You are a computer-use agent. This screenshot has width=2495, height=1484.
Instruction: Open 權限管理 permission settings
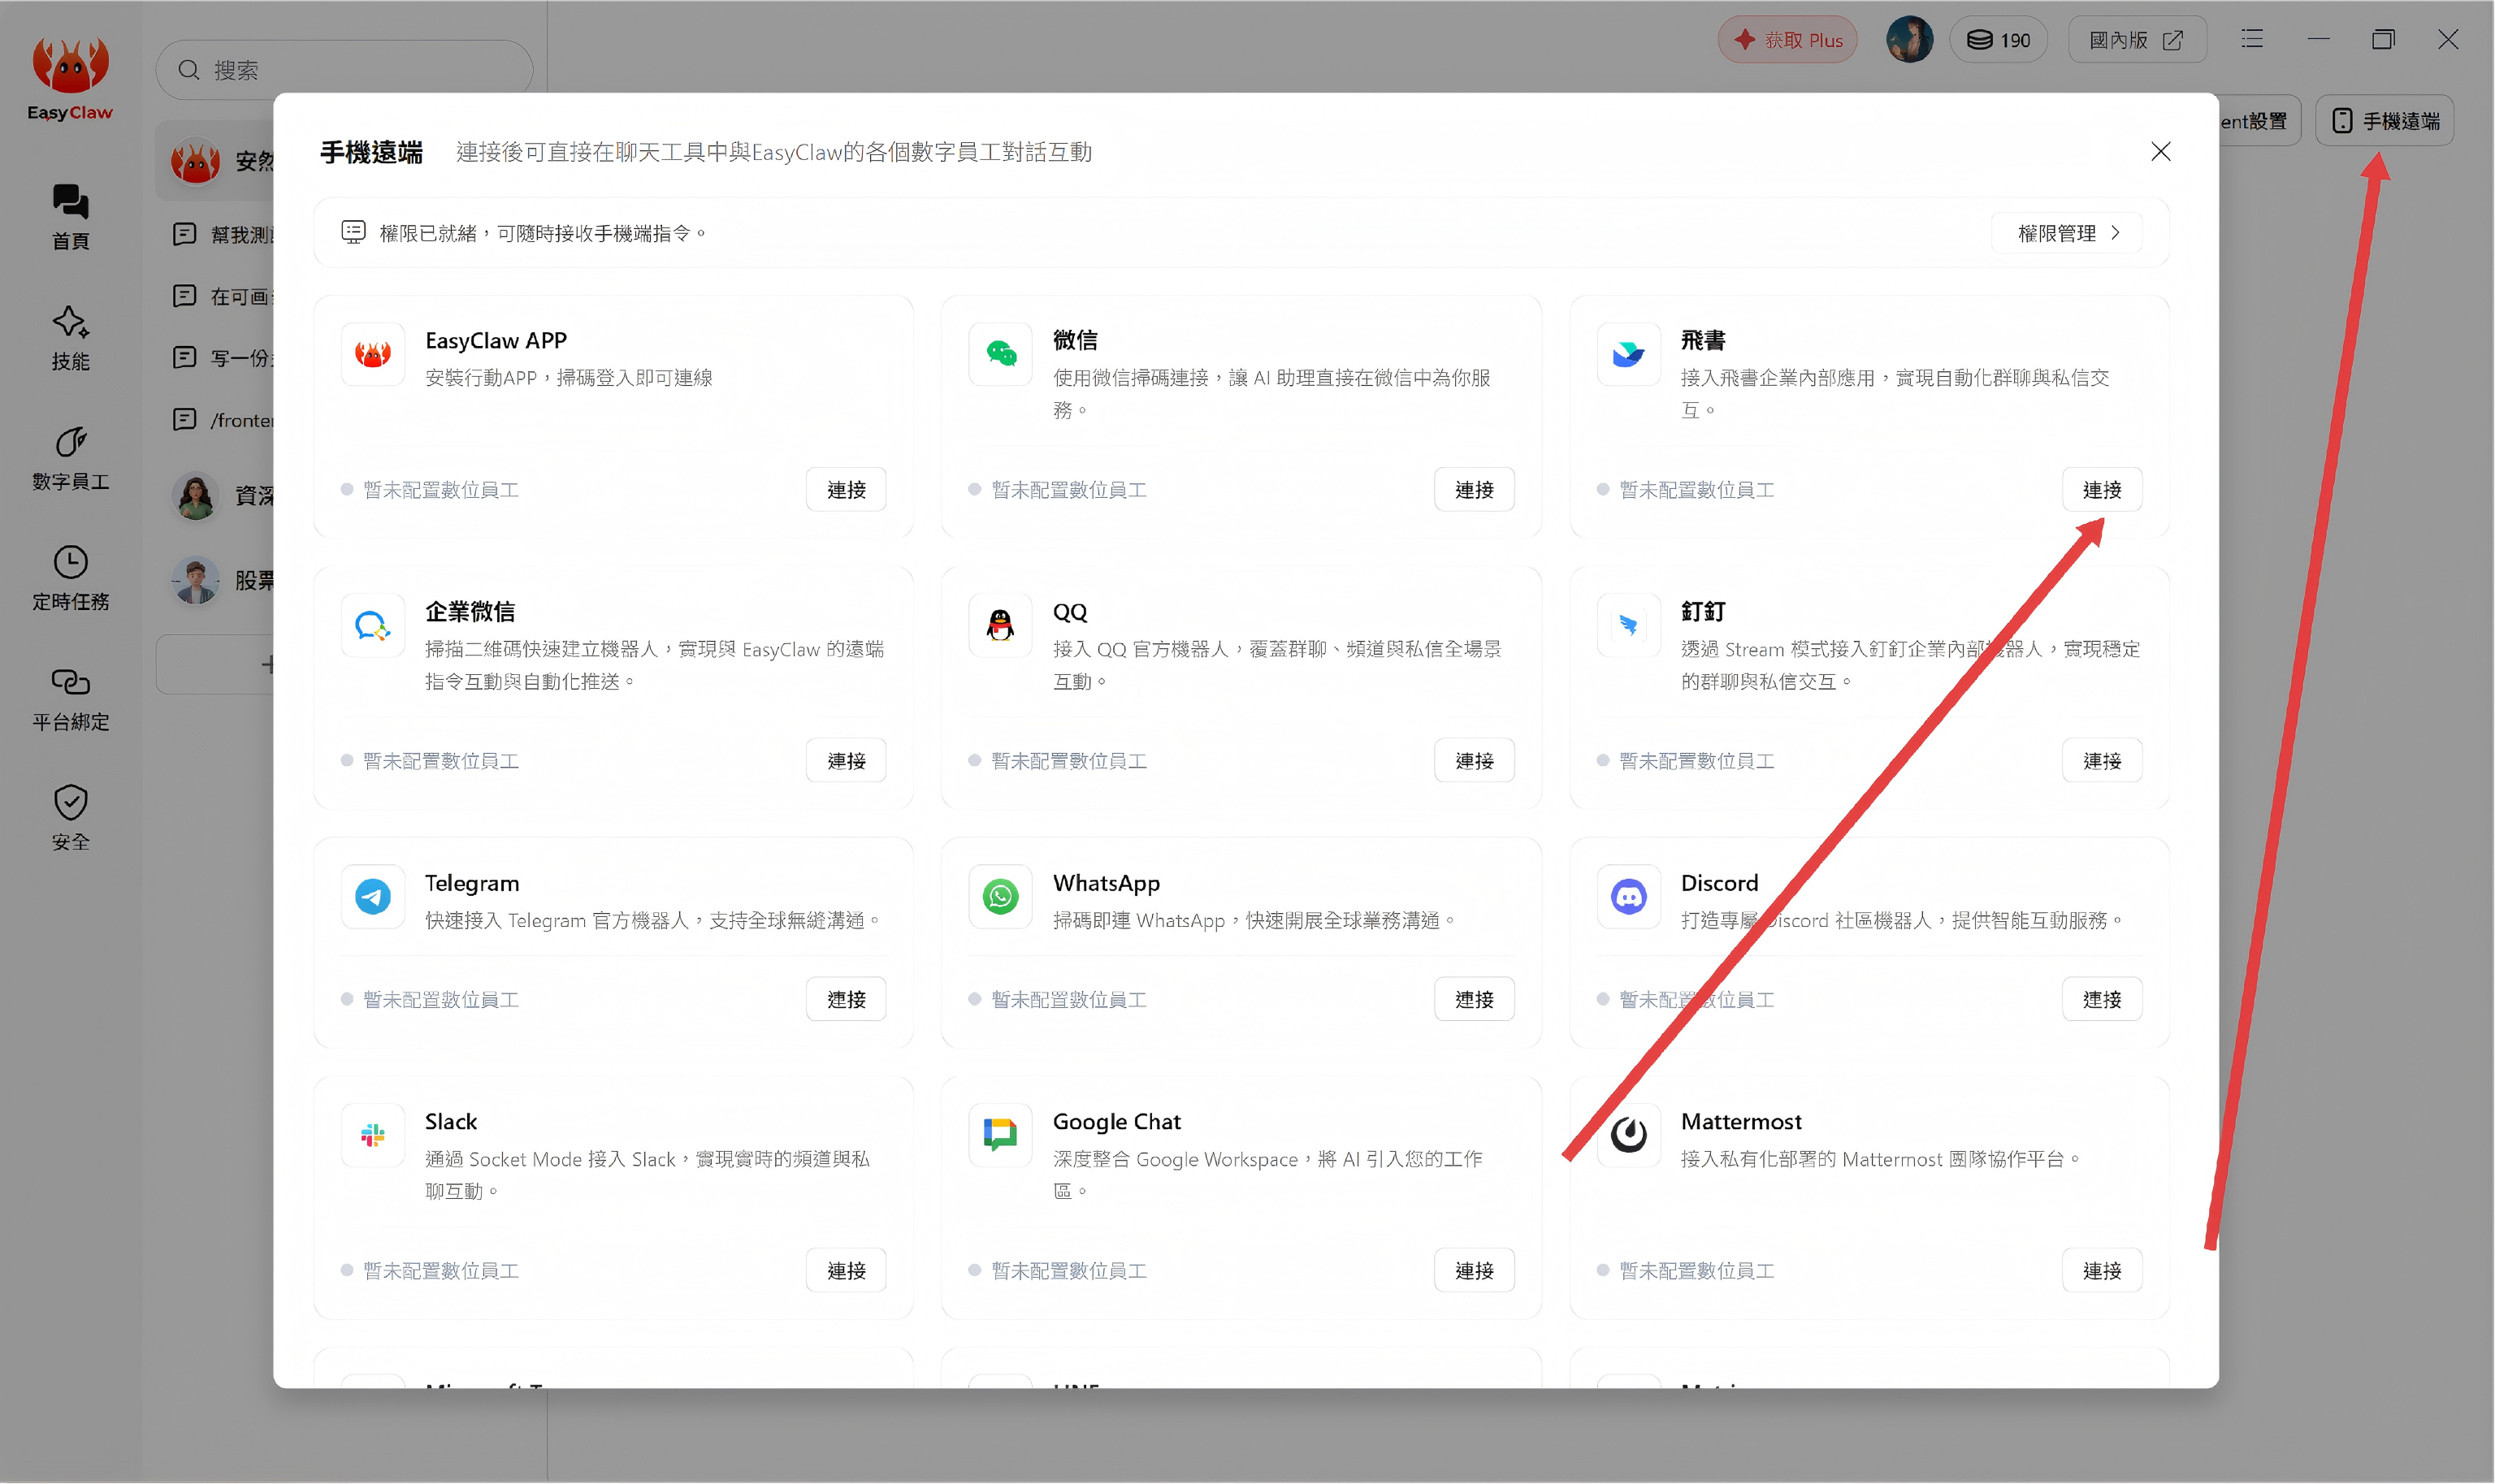(x=2067, y=233)
